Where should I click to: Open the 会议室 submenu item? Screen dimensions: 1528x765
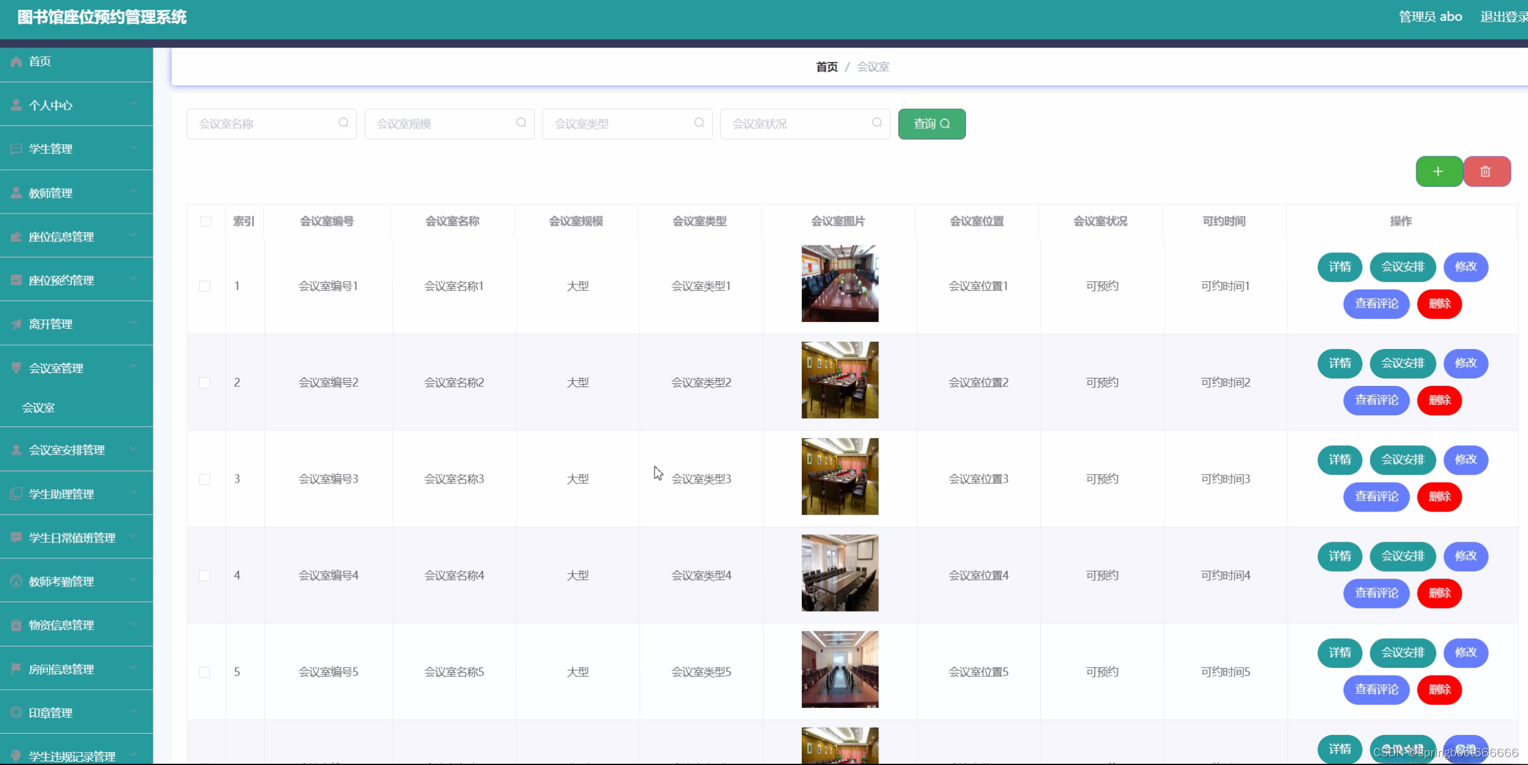(x=38, y=407)
